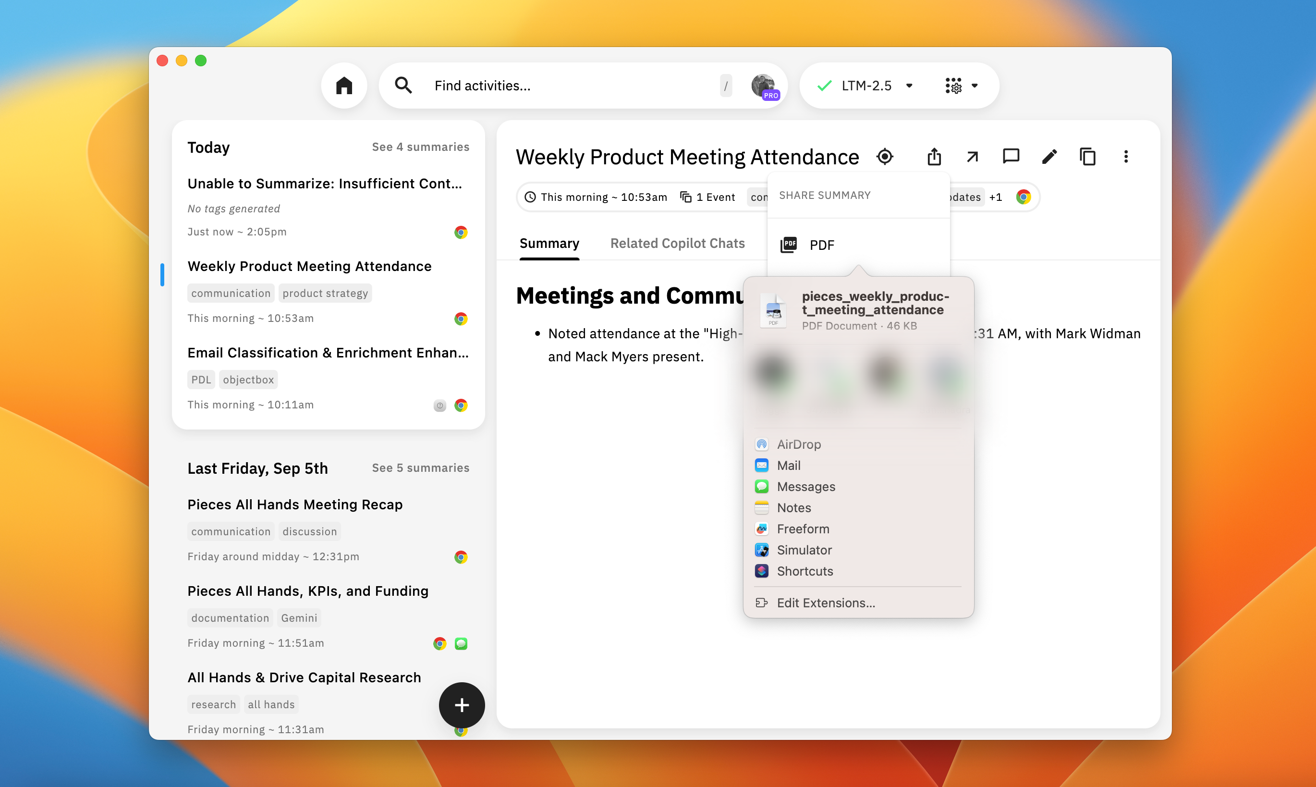Viewport: 1316px width, 787px height.
Task: Click the share summary upload icon
Action: (x=934, y=157)
